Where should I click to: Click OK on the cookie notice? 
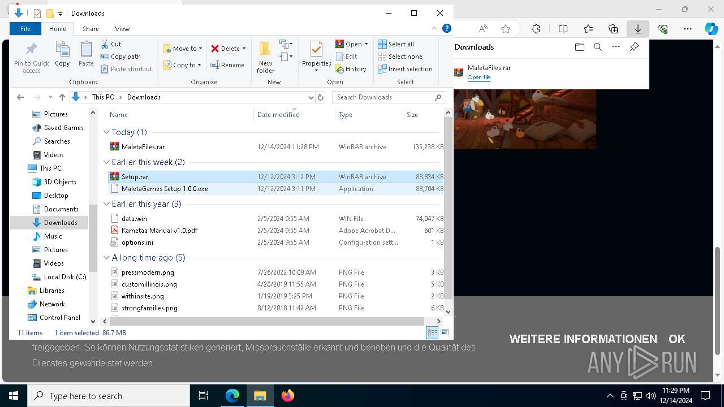[x=676, y=339]
